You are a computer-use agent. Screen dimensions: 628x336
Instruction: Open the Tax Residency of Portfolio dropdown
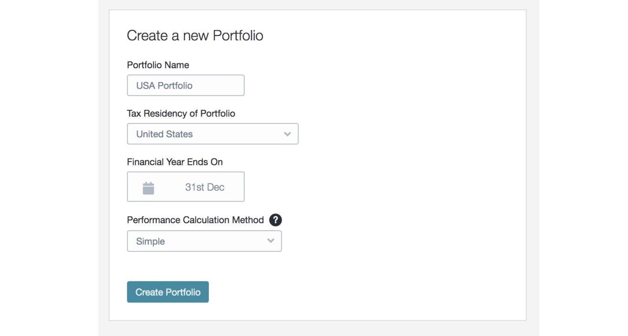point(213,134)
